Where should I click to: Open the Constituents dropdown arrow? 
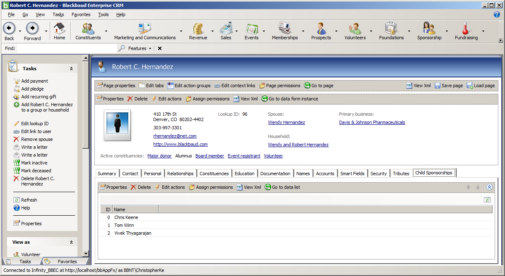(x=106, y=31)
